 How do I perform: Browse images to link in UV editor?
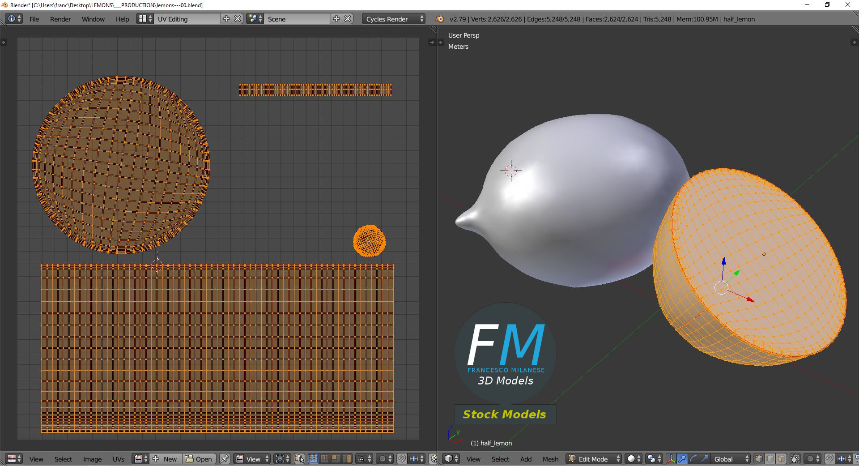(141, 459)
